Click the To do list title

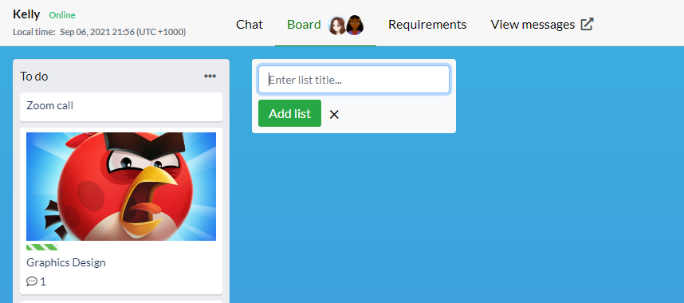(x=34, y=77)
